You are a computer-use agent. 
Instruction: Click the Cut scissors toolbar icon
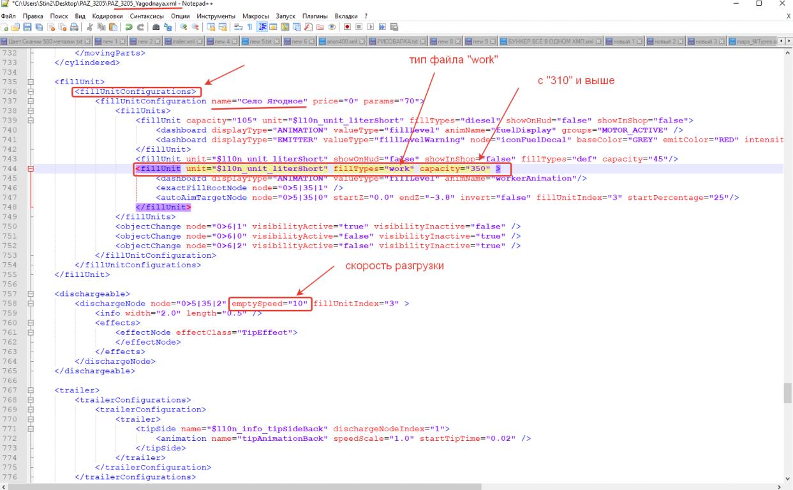[x=91, y=27]
